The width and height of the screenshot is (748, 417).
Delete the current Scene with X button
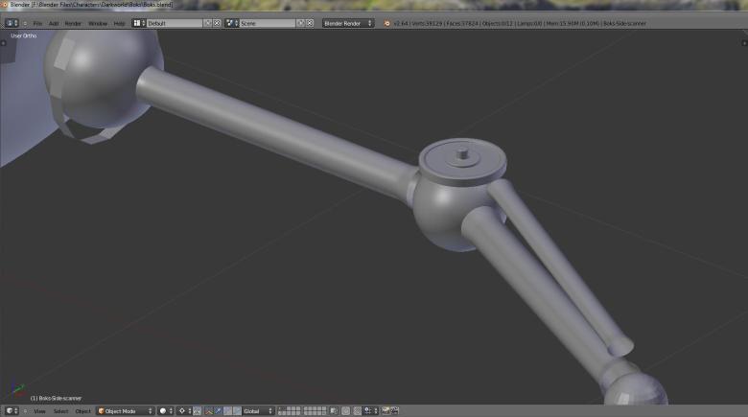point(311,23)
